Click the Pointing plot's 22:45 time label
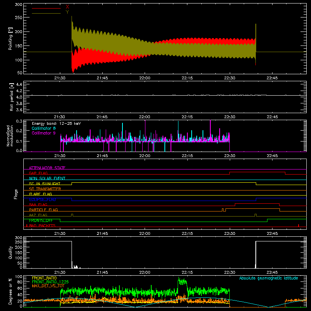Screen dimensions: 311x311 (272, 78)
